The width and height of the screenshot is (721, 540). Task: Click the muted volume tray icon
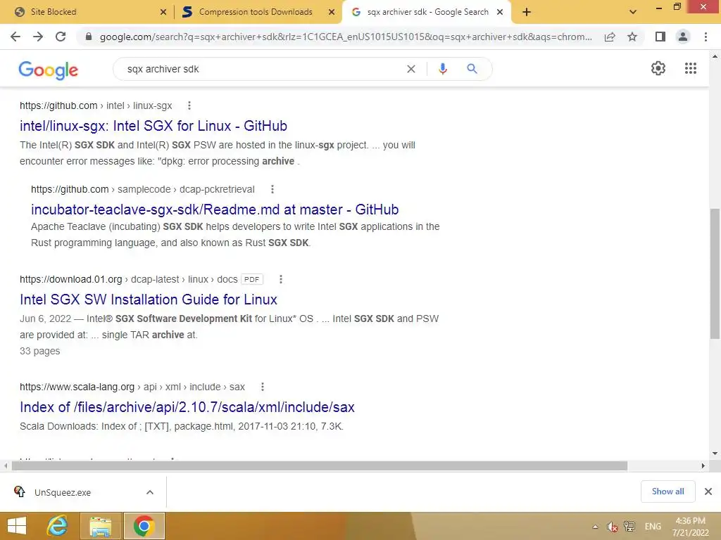(x=612, y=527)
